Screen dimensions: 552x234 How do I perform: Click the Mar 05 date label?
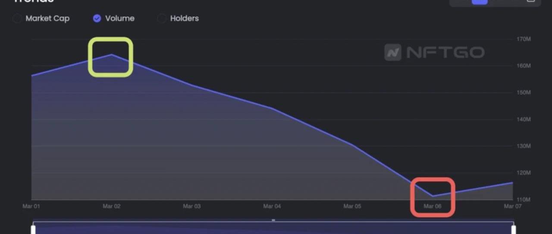point(352,206)
